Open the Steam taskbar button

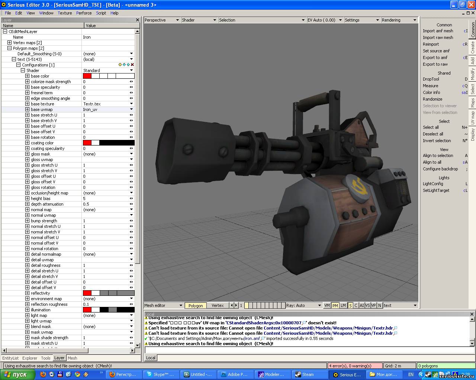click(309, 374)
